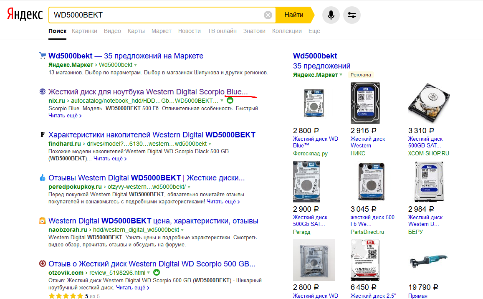Click XCOM-SHOP.RU shop link
This screenshot has width=483, height=299.
(428, 154)
